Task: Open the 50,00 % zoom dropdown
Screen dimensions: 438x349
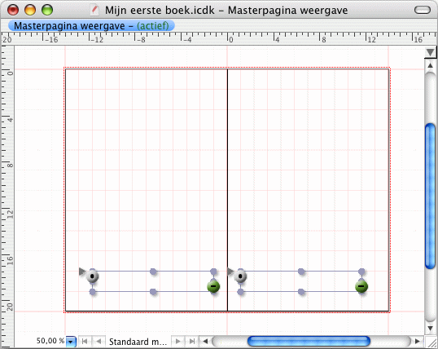Action: [71, 342]
